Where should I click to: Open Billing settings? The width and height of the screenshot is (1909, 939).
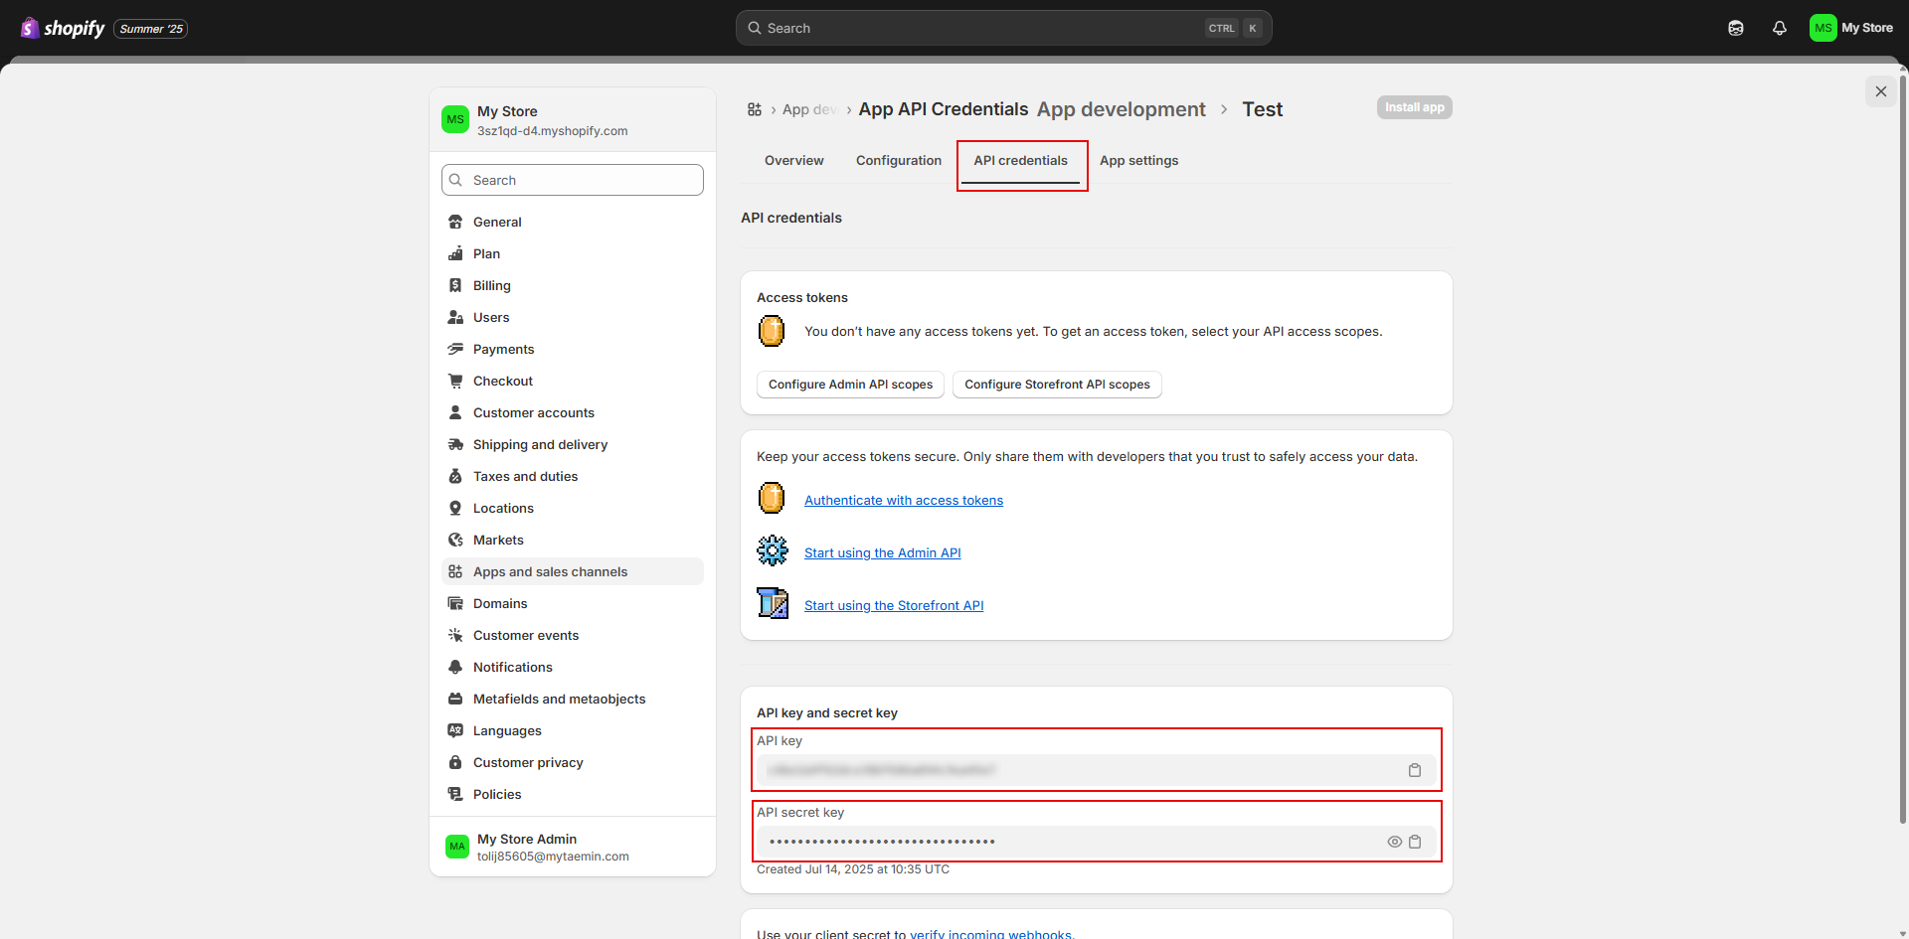click(x=573, y=285)
